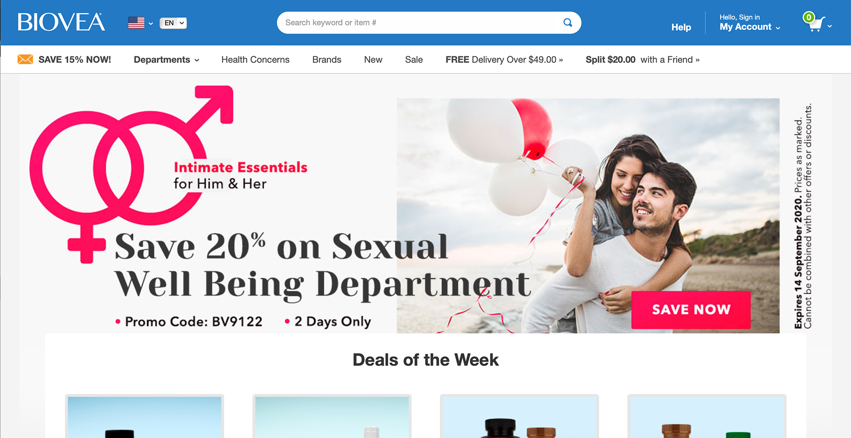The image size is (851, 438).
Task: Open the Departments menu
Action: coord(167,60)
